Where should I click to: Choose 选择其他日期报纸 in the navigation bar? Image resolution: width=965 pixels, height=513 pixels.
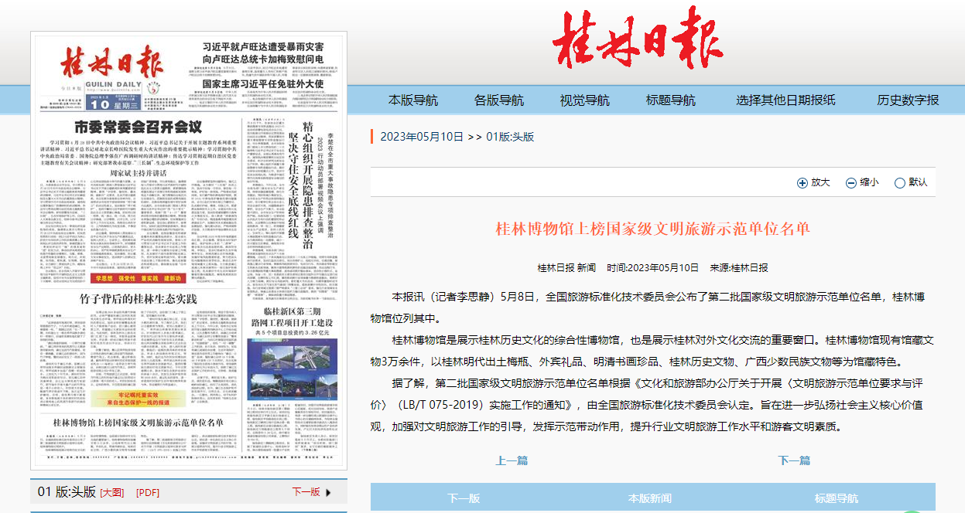click(786, 100)
